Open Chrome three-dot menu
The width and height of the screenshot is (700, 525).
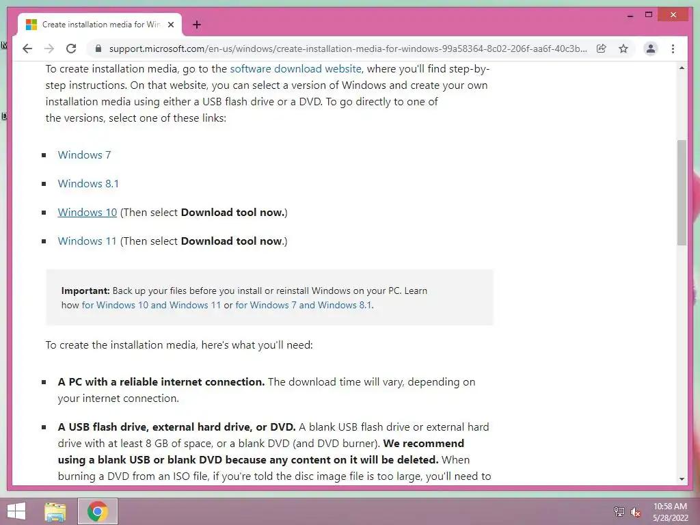click(673, 49)
